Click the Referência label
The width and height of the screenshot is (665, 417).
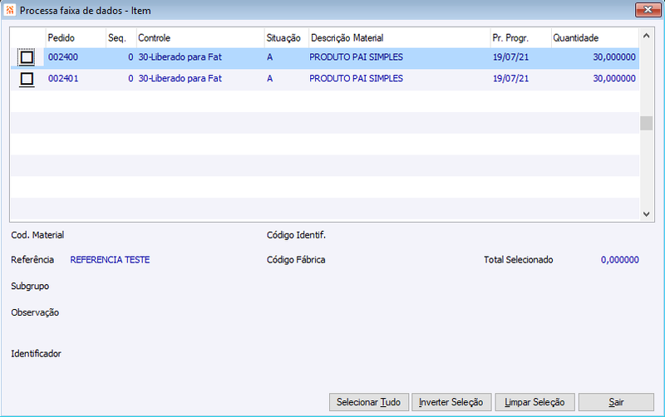(32, 260)
